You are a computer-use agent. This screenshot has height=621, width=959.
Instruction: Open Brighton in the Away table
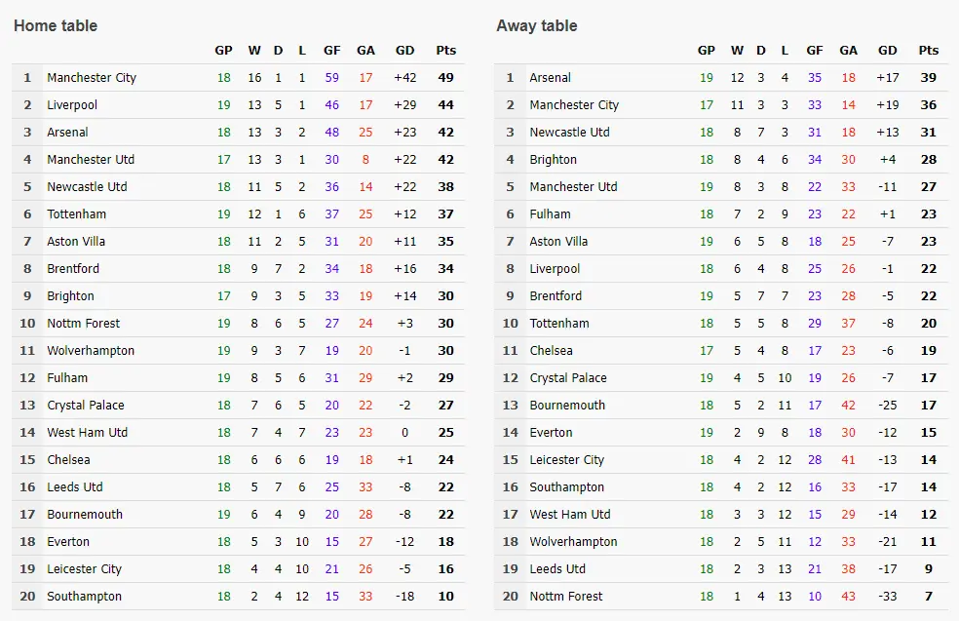[x=554, y=160]
